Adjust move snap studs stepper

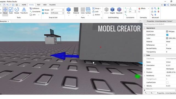click(x=63, y=13)
